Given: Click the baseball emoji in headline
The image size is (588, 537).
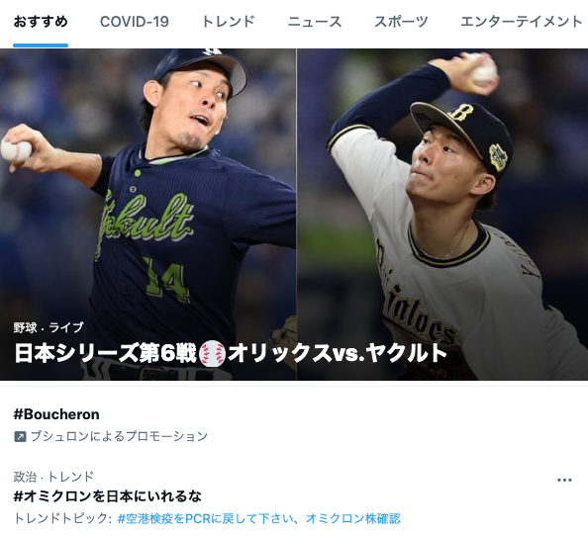Looking at the screenshot, I should point(212,353).
